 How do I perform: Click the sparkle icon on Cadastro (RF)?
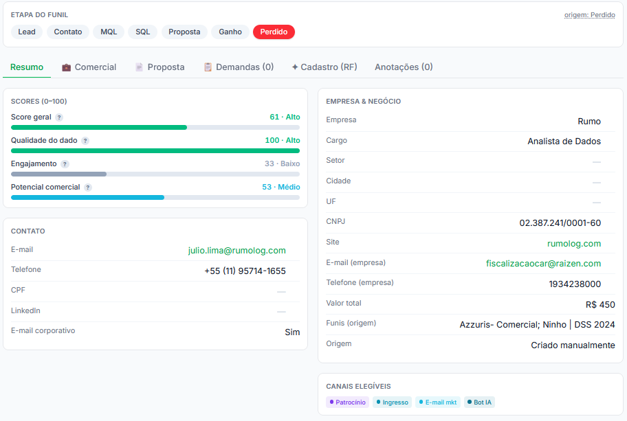click(x=295, y=67)
